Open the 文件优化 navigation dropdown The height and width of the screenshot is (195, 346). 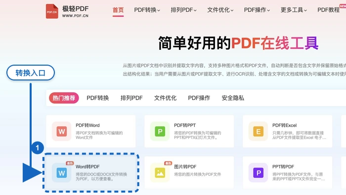[x=220, y=10]
